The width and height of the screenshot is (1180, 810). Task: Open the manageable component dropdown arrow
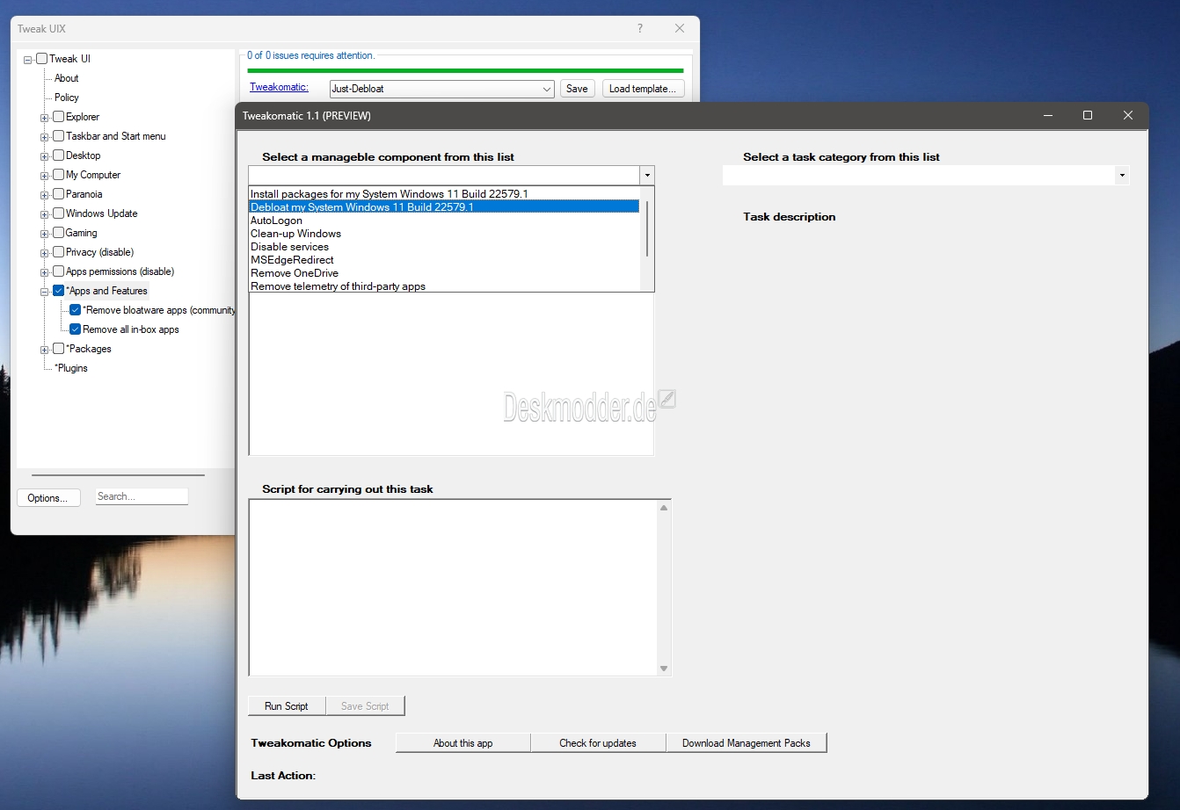pyautogui.click(x=647, y=176)
